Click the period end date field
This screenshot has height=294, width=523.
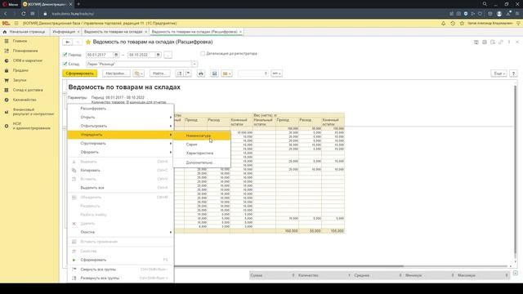click(x=141, y=55)
